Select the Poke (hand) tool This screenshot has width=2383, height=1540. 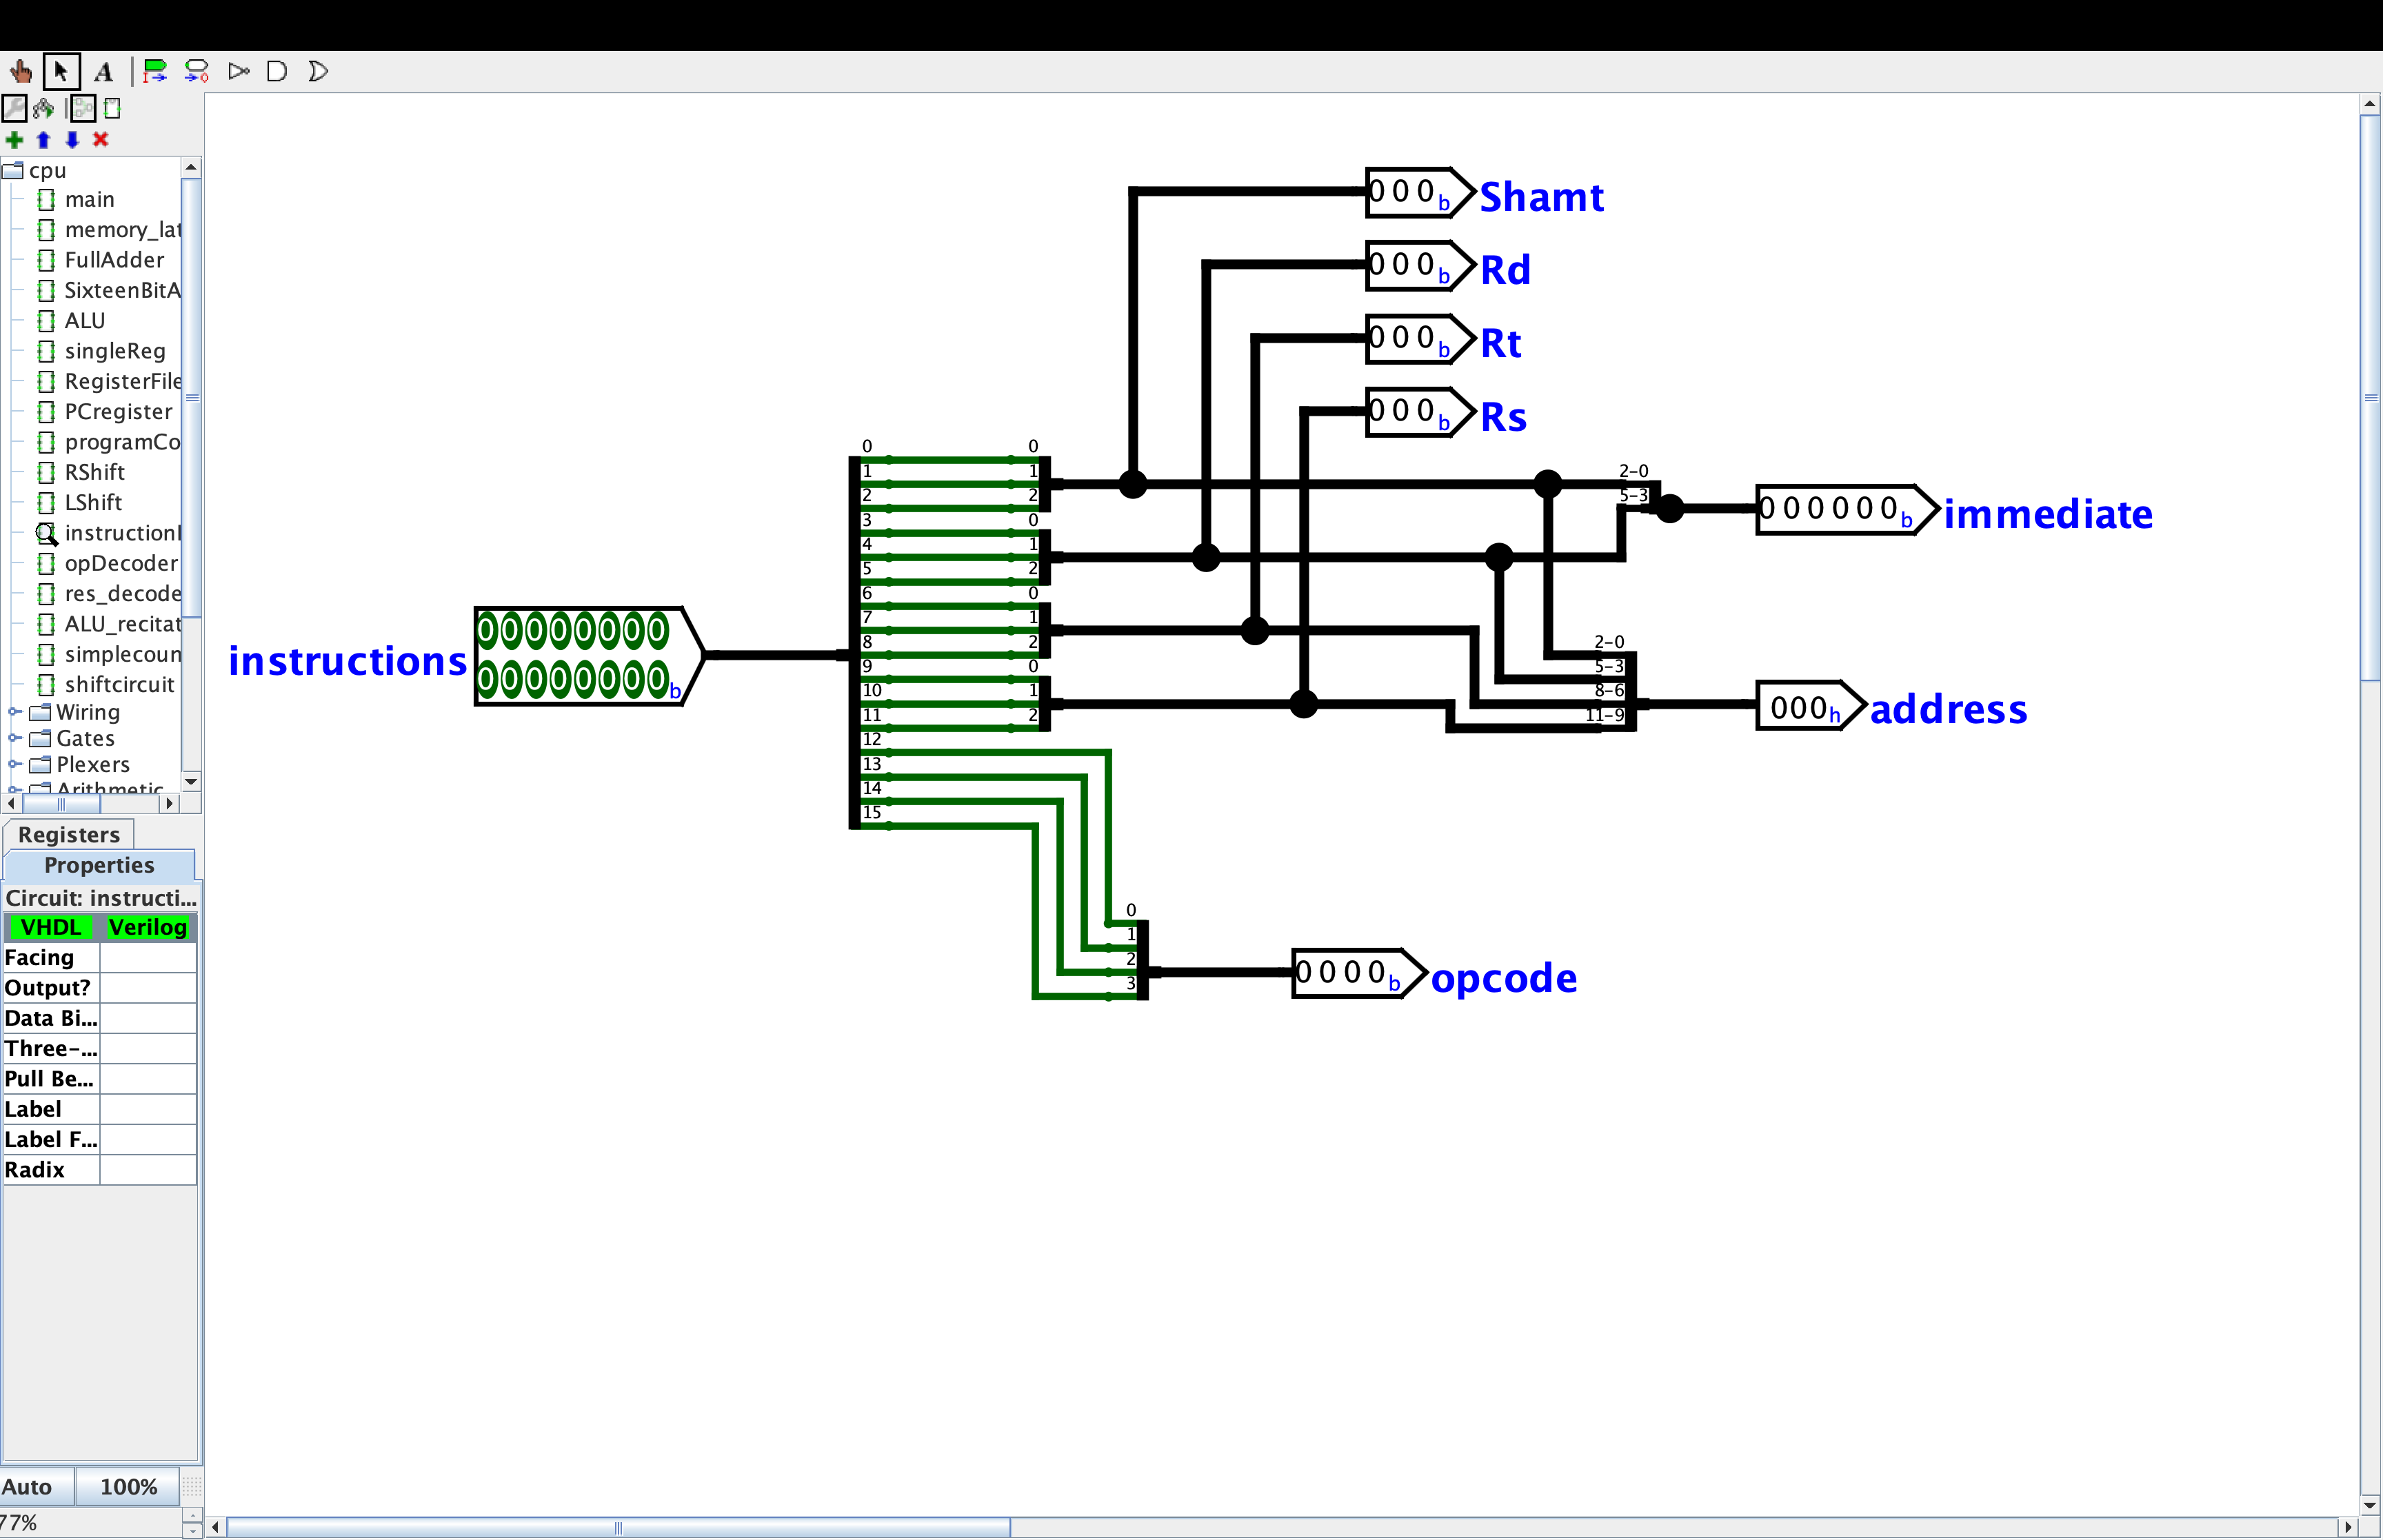20,72
